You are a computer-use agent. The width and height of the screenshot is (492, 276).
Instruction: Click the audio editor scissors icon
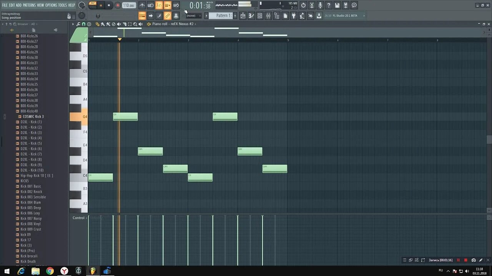[x=312, y=5]
